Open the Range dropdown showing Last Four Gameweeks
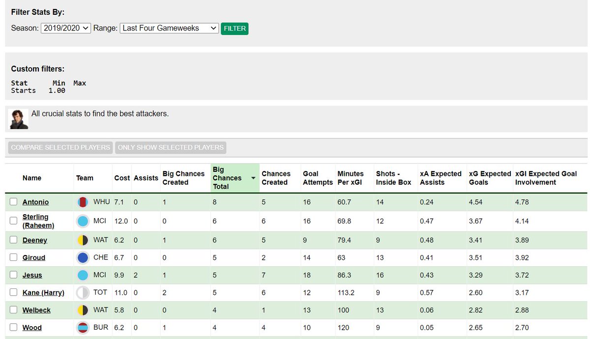The image size is (590, 339). coord(169,28)
